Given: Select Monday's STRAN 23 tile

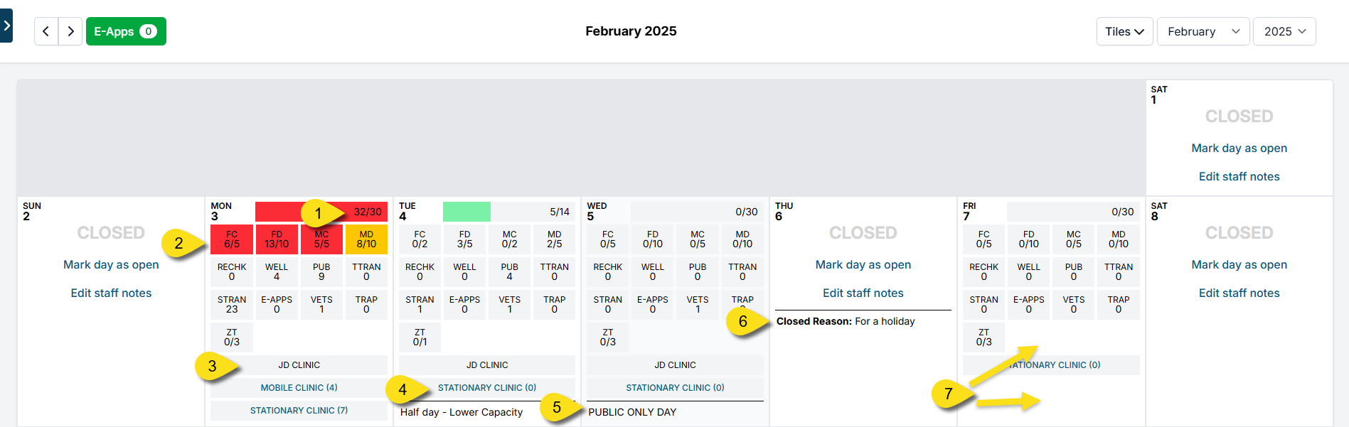Looking at the screenshot, I should [232, 304].
